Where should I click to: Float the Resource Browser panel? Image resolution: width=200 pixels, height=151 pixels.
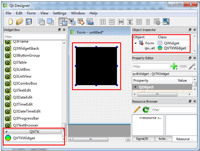190,101
